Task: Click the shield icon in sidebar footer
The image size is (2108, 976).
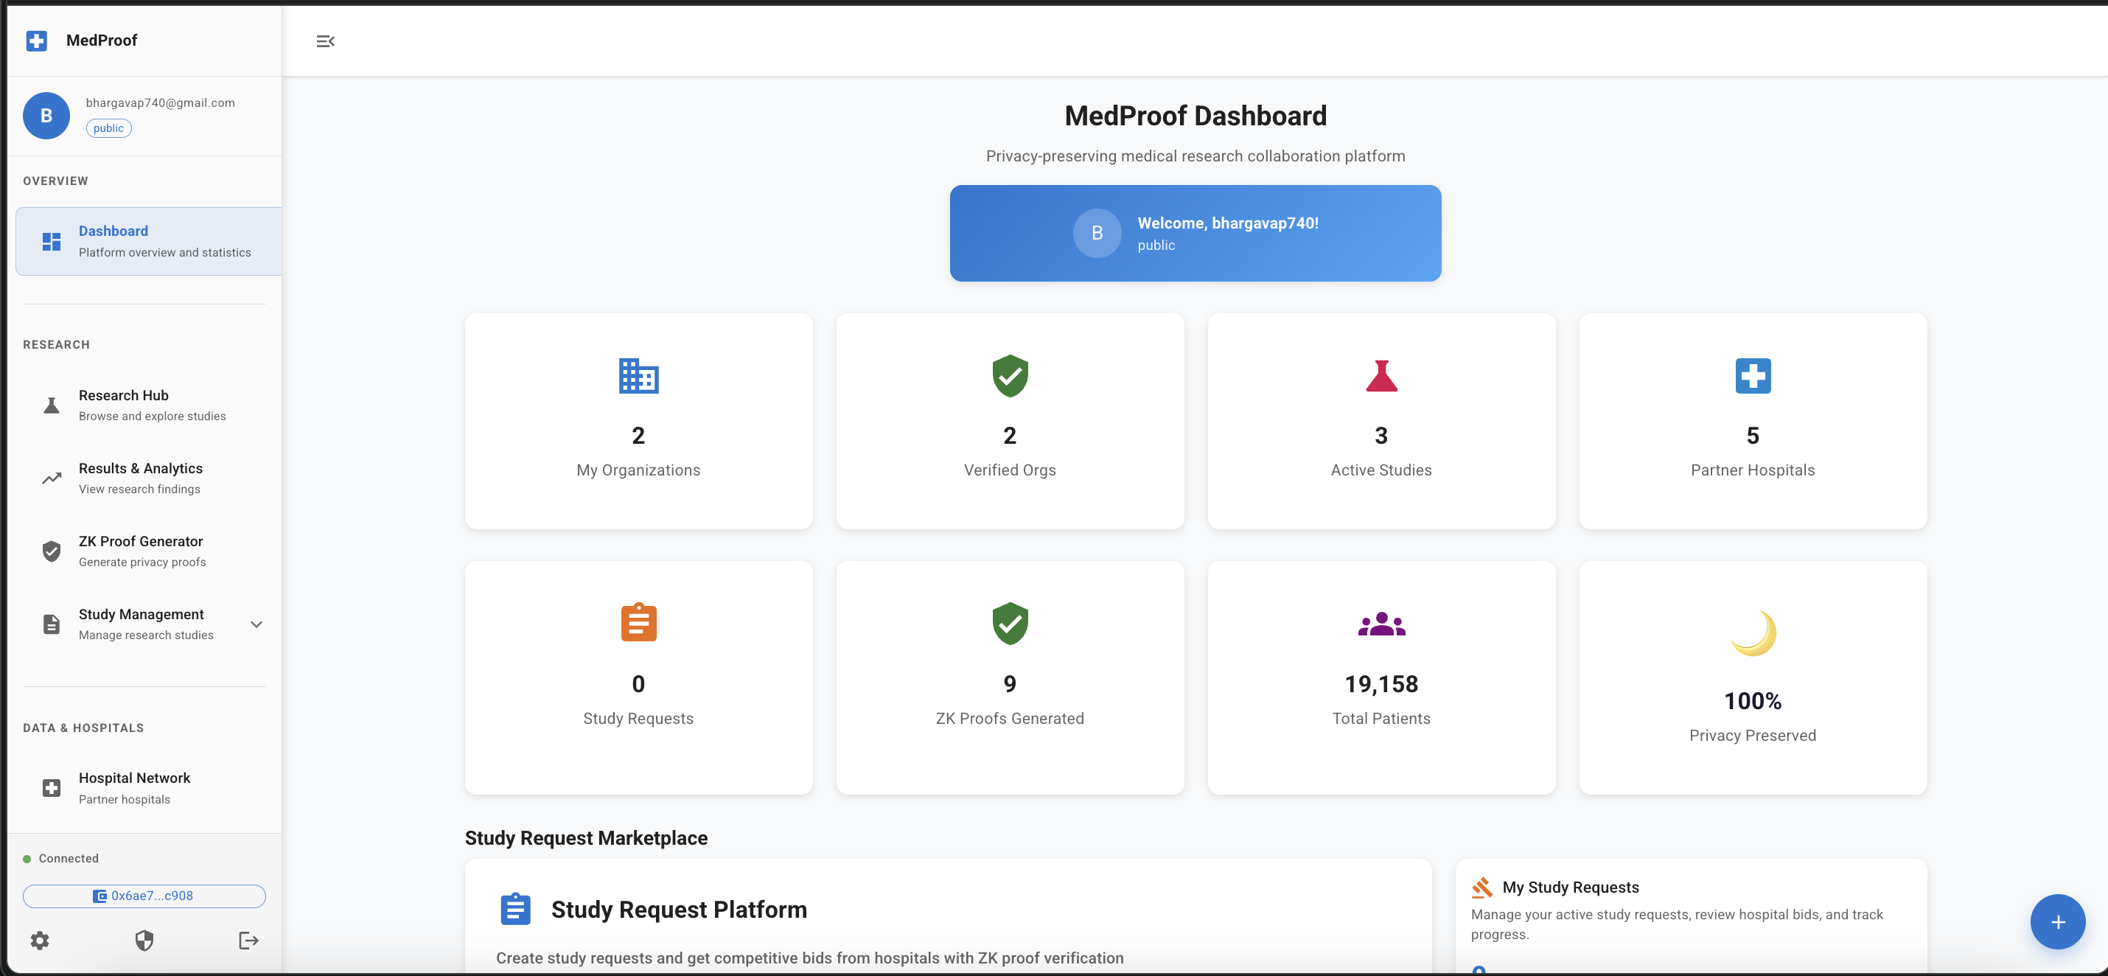Action: (144, 940)
